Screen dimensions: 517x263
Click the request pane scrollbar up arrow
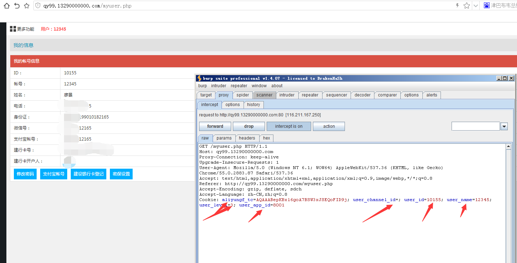(508, 147)
